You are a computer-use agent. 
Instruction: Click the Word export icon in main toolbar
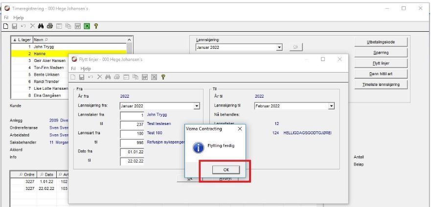tap(78, 26)
